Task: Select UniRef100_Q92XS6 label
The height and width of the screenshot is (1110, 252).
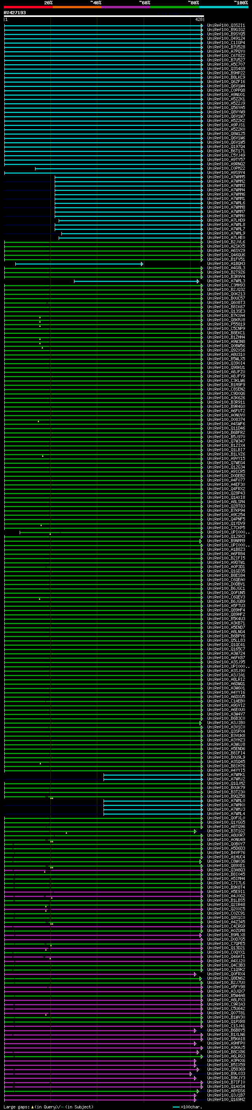Action: (226, 350)
